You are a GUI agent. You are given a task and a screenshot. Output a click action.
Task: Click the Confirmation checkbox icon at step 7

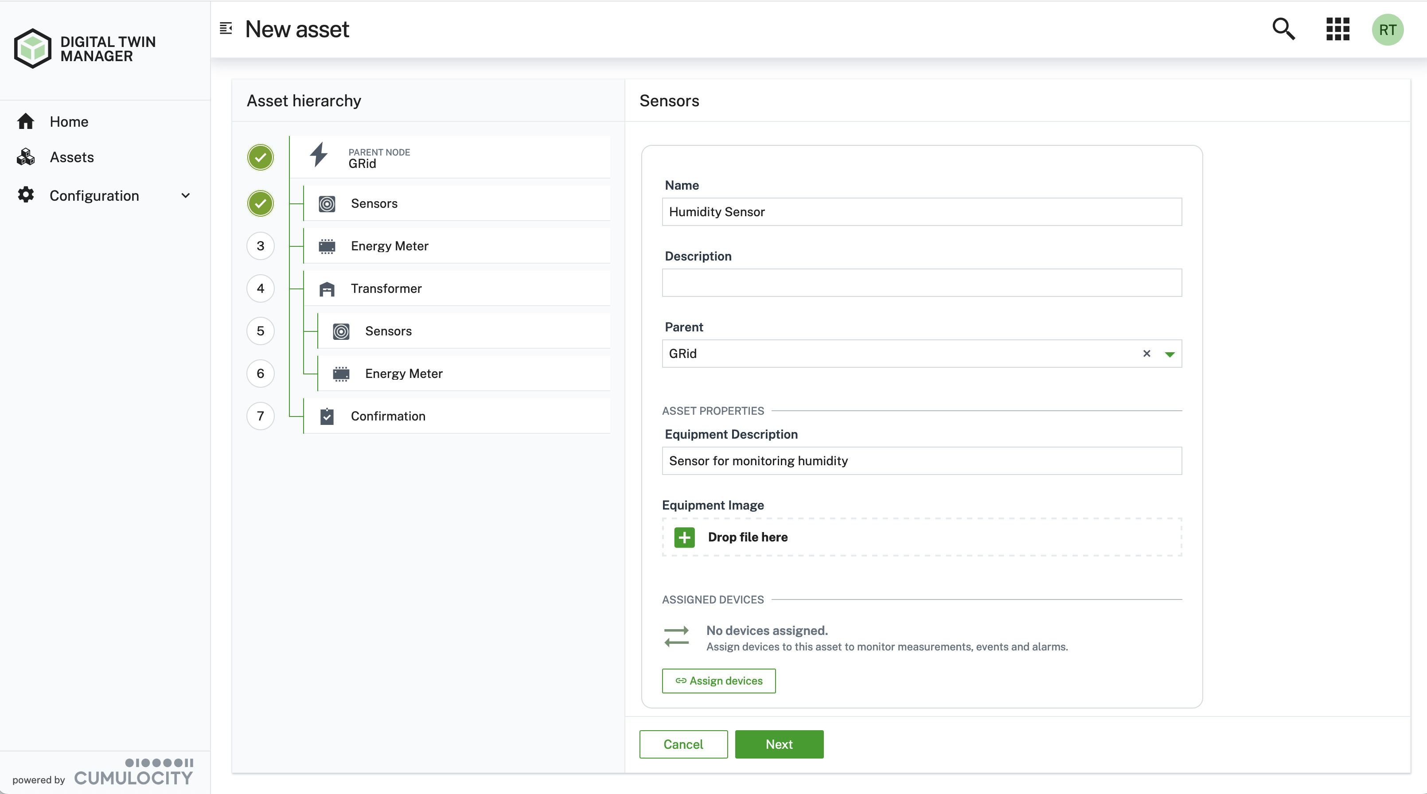(x=328, y=416)
